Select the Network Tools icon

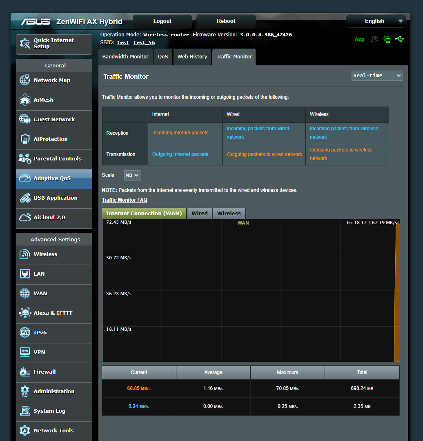(25, 430)
